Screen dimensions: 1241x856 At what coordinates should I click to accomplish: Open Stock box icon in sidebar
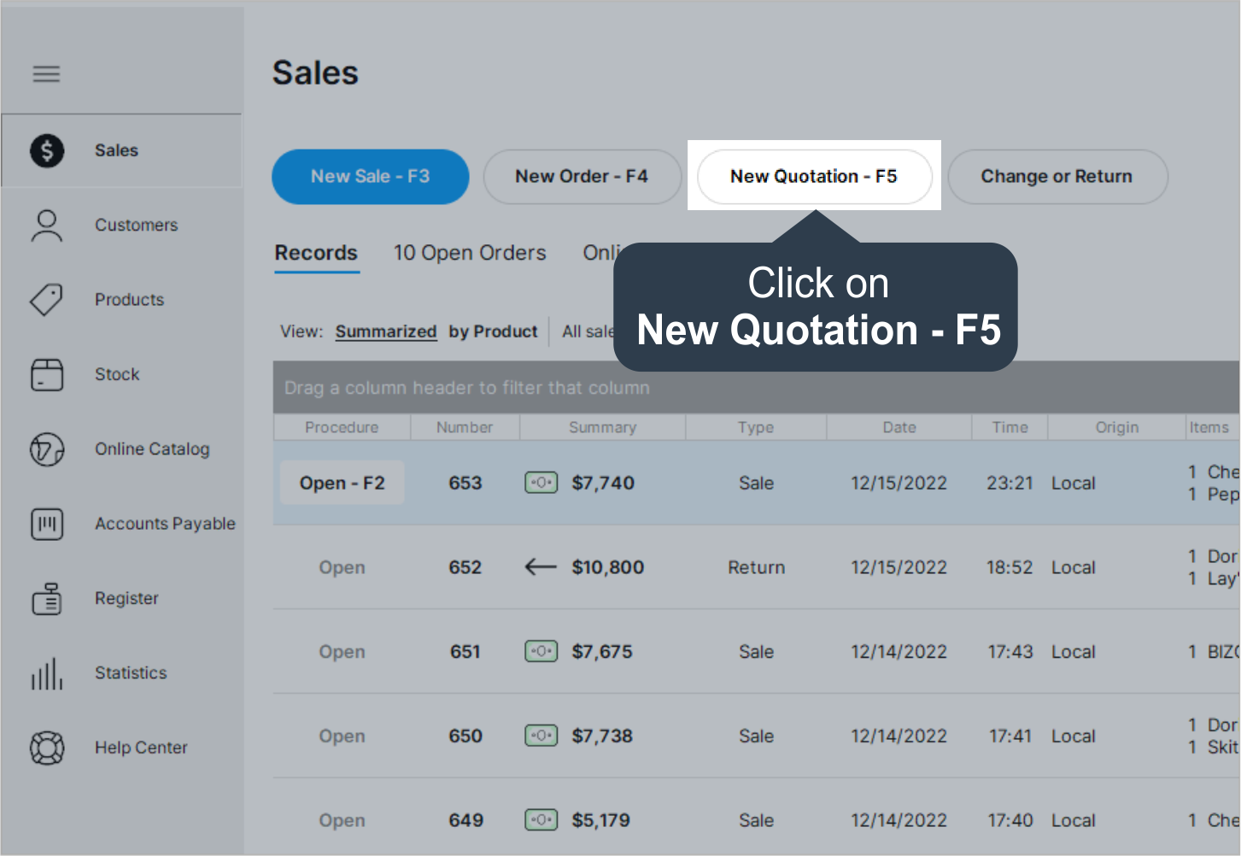tap(47, 374)
